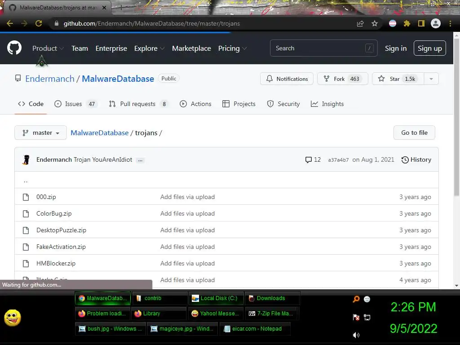Screen dimensions: 460x345
Task: Switch to Local Disk (C:) taskbar item
Action: click(x=216, y=298)
